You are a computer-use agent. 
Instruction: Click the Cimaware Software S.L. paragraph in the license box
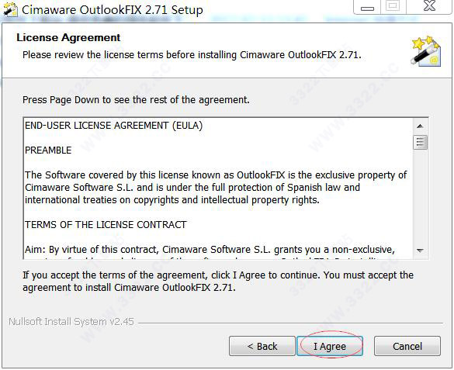(216, 188)
